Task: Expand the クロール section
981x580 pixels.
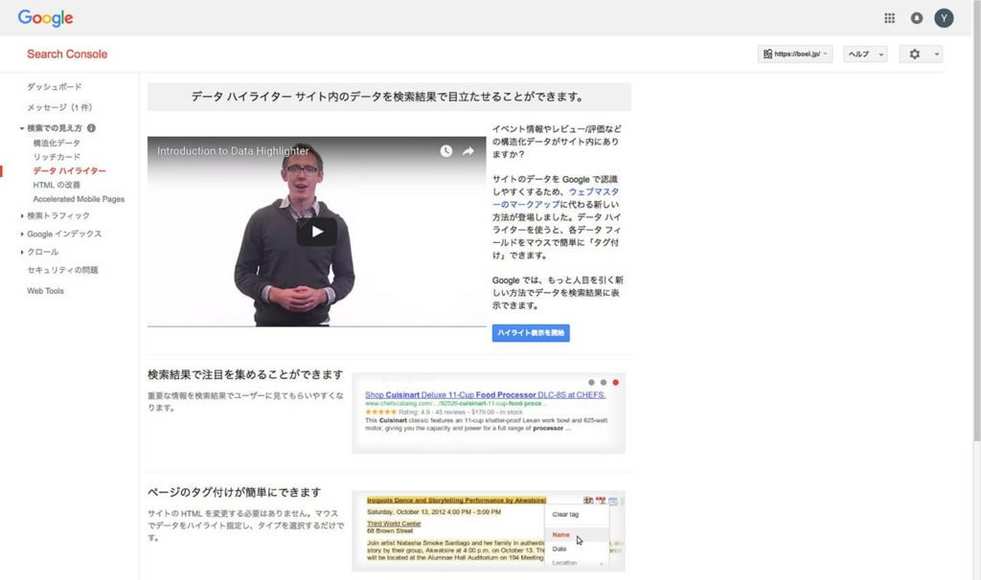Action: click(22, 252)
